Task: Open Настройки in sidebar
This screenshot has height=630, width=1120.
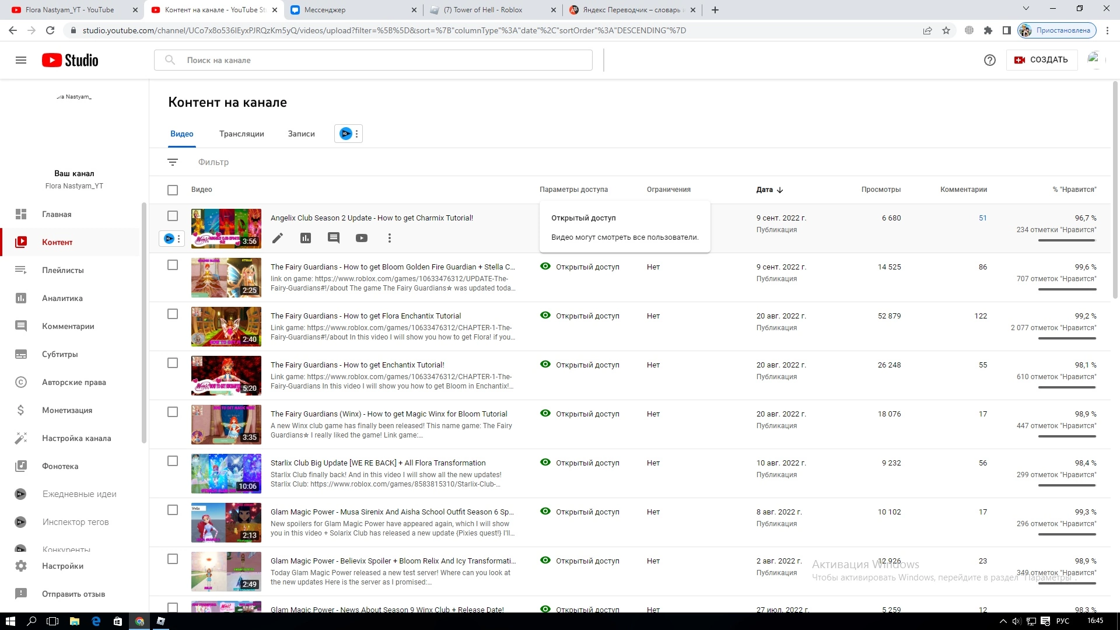Action: coord(70,566)
